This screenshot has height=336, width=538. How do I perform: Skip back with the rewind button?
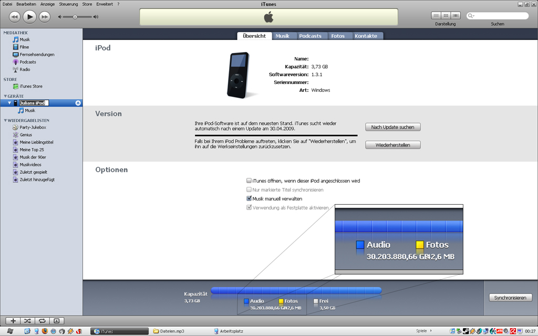coord(14,17)
